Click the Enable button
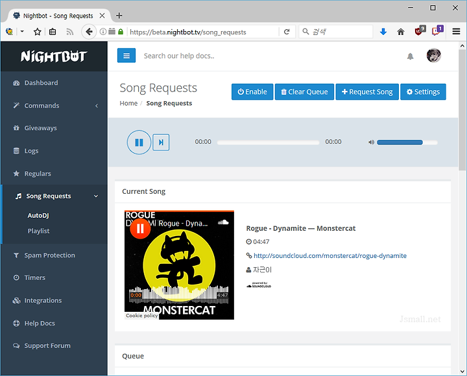Screen dimensions: 467x376 [x=252, y=91]
